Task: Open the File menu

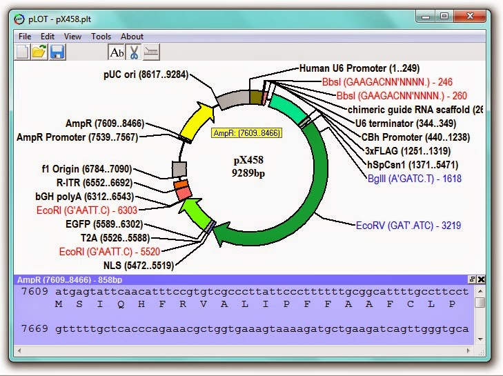Action: (25, 37)
